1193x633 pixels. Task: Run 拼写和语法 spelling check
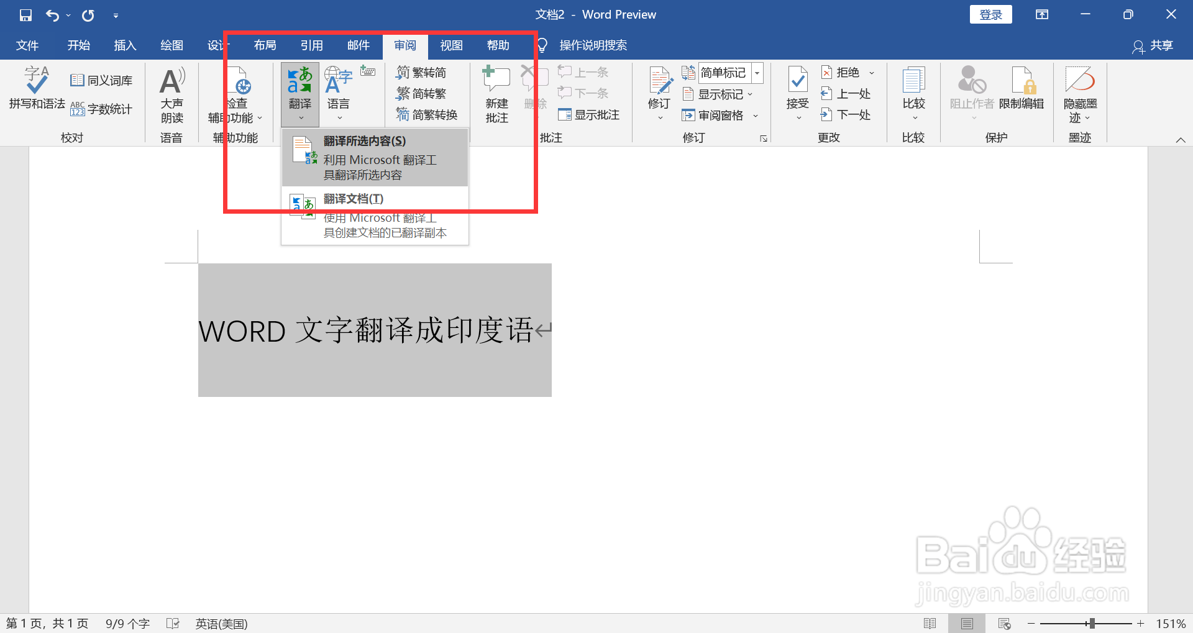[x=37, y=89]
